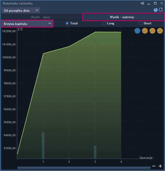Click the orange hourly 'h' chart icon

(x=145, y=31)
